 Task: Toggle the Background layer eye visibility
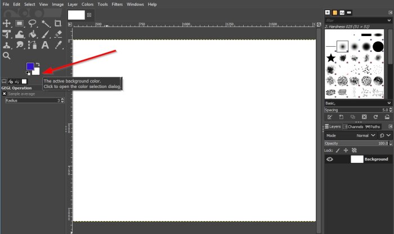pos(330,159)
